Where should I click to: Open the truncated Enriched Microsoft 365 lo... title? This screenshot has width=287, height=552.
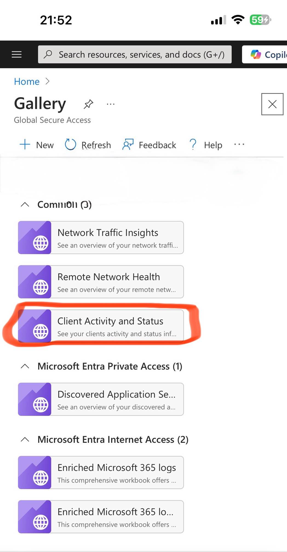(115, 512)
